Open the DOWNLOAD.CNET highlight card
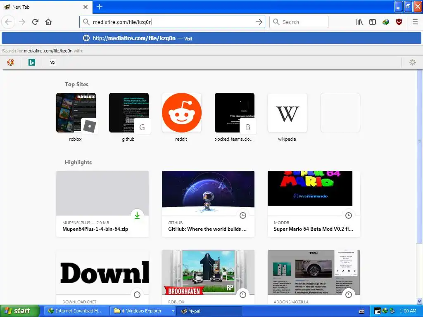 102,277
